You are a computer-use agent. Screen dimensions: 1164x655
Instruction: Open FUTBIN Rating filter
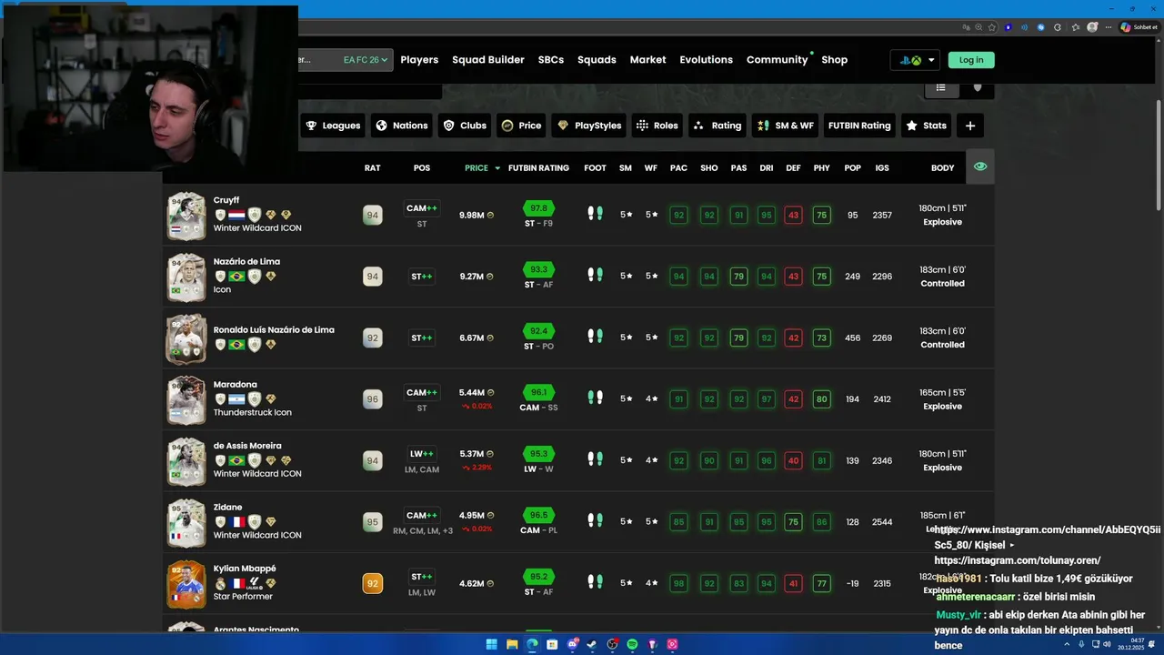tap(858, 126)
